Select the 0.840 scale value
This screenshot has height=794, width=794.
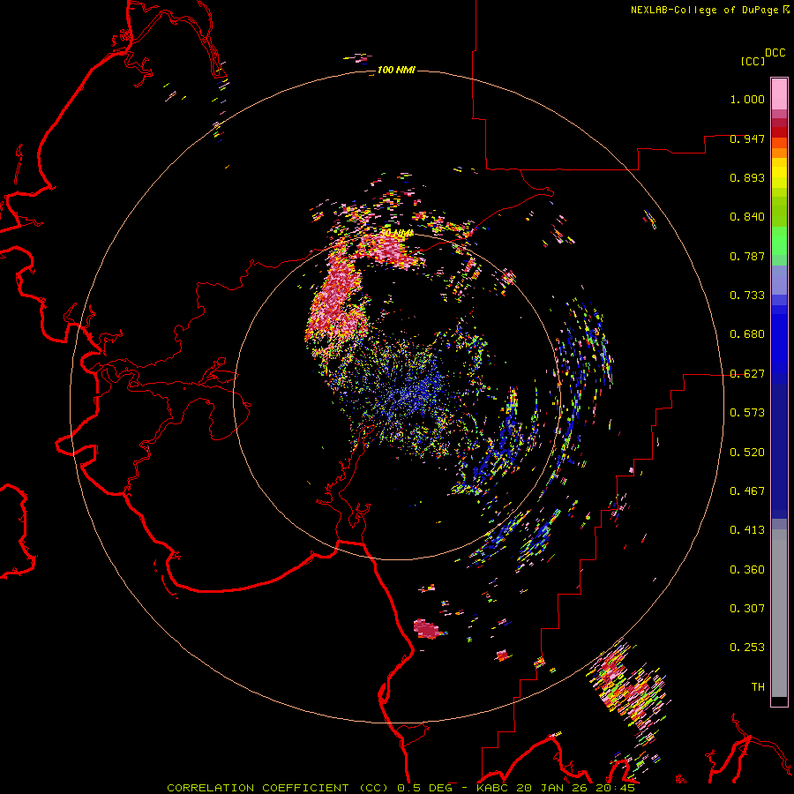[747, 217]
